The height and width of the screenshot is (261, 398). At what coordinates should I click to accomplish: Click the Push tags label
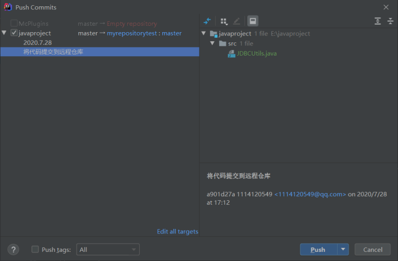[56, 250]
